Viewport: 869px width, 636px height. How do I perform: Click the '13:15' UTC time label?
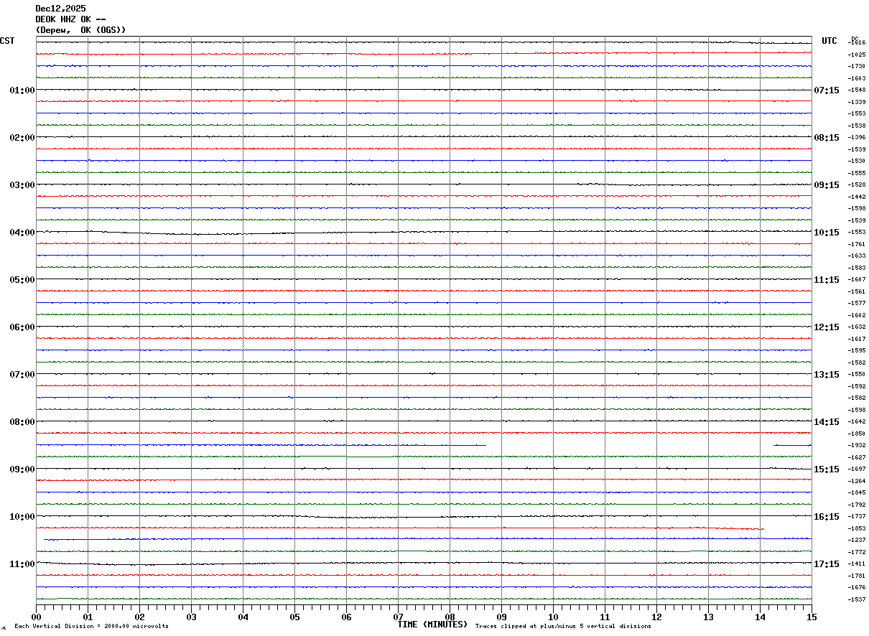(x=827, y=375)
